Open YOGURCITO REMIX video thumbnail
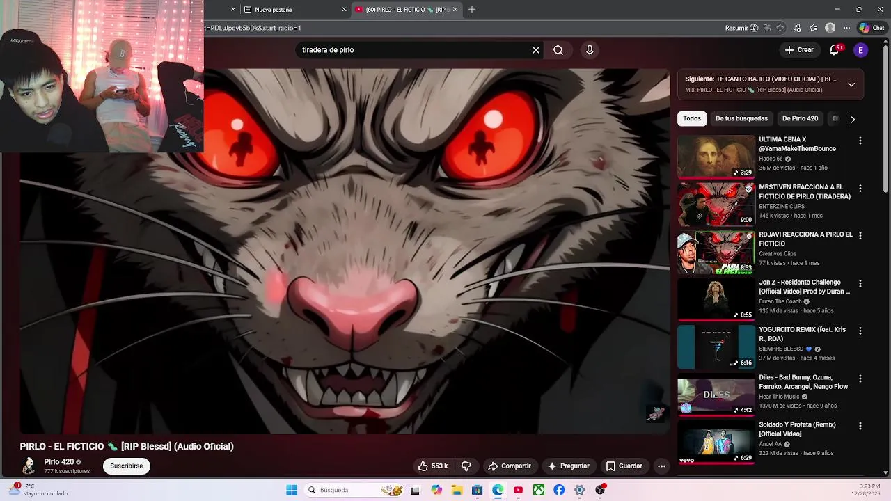The width and height of the screenshot is (891, 501). click(716, 347)
